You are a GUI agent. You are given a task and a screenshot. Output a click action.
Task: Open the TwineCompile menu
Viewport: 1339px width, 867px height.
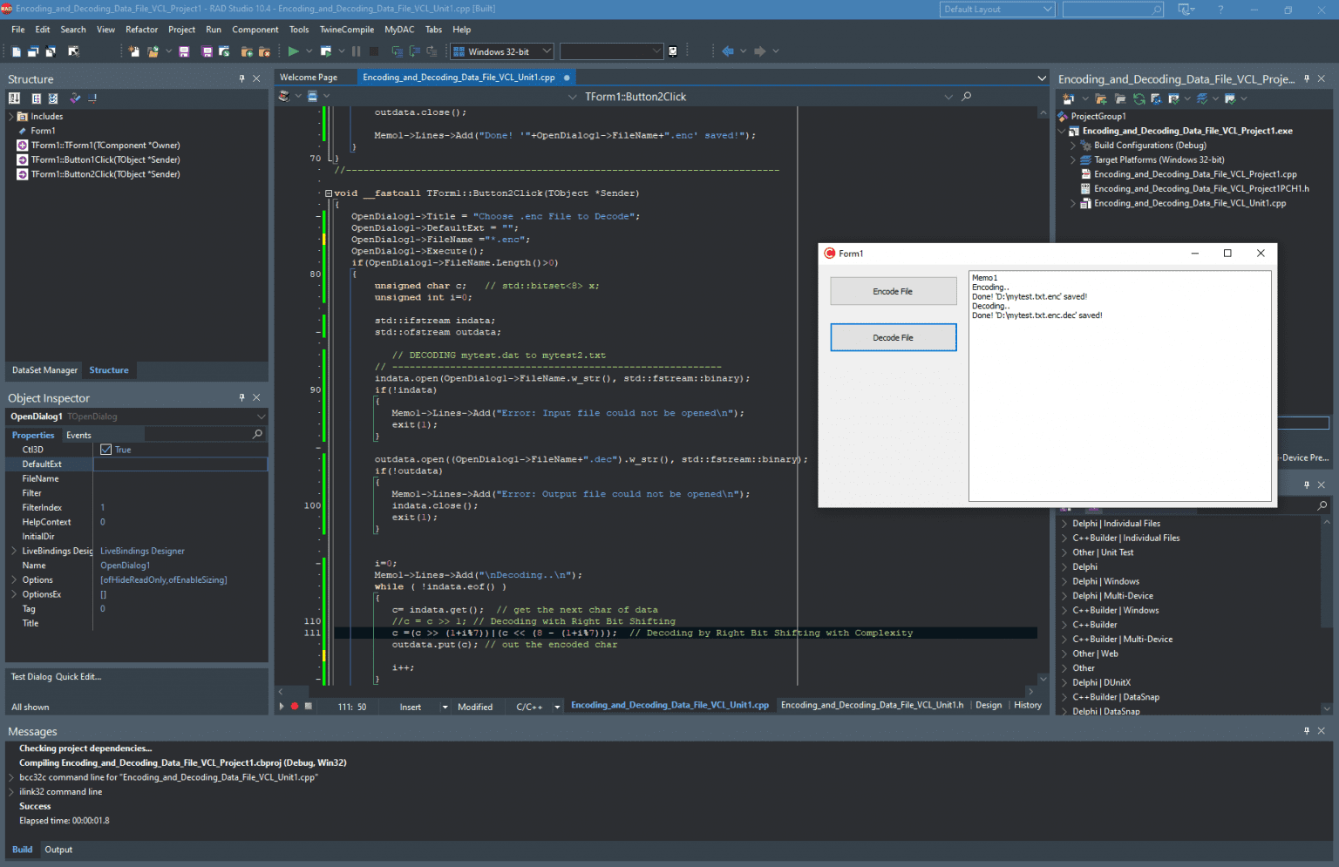coord(347,30)
